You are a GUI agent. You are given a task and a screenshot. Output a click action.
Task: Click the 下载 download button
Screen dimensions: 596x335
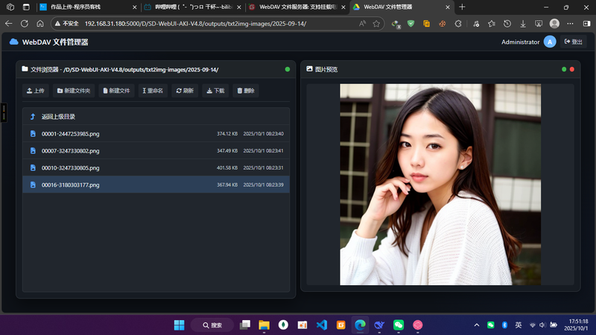click(215, 91)
